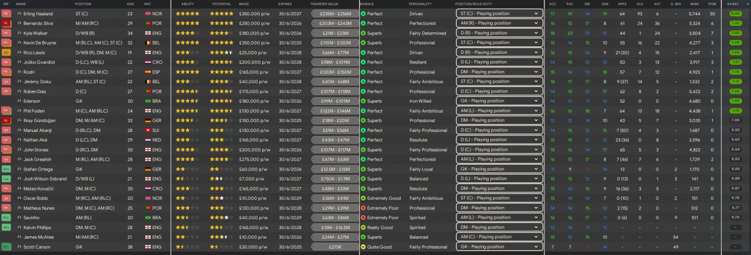Open Rodri's DM playing position dropdown
This screenshot has height=255, width=751.
pos(499,72)
